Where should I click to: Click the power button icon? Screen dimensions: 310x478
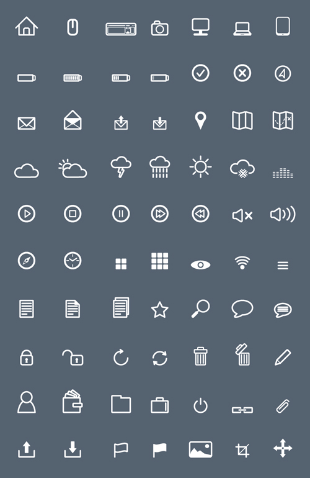[200, 406]
